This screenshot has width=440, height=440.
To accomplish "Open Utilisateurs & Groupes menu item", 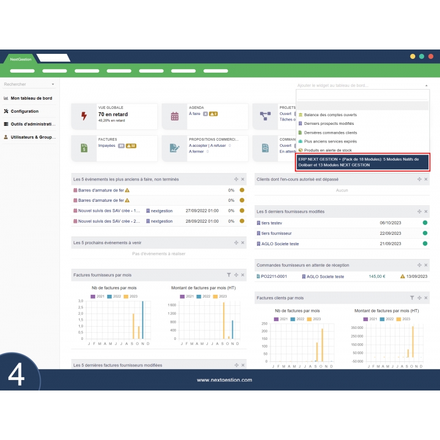I will 33,137.
